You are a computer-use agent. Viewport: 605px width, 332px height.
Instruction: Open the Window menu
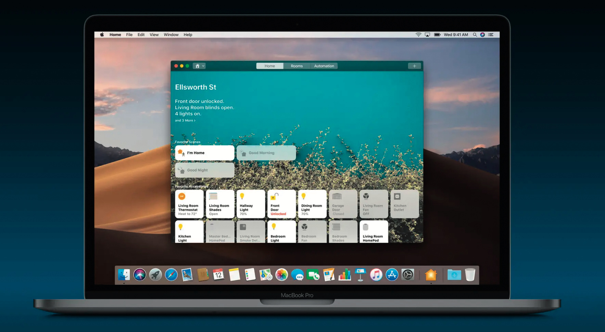click(x=171, y=35)
